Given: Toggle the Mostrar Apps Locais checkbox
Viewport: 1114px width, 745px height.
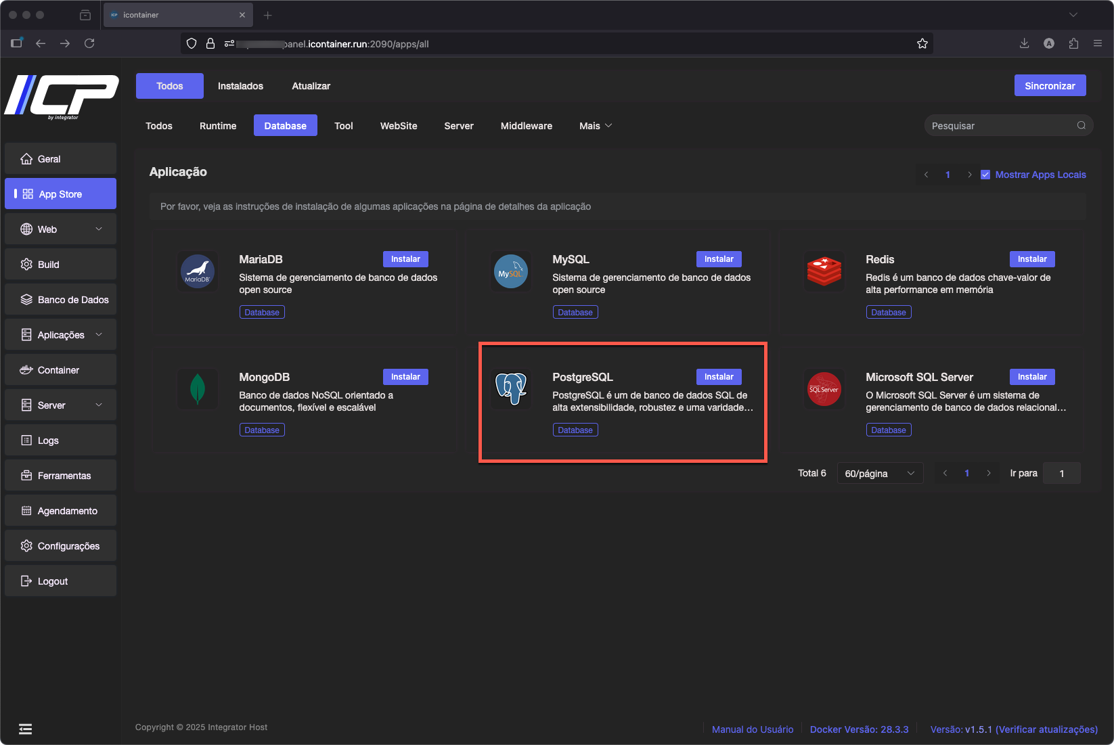Looking at the screenshot, I should [x=985, y=175].
